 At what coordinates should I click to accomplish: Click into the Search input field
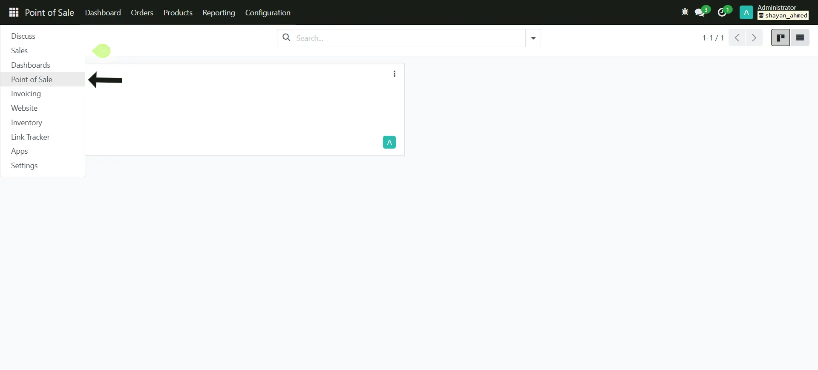409,38
